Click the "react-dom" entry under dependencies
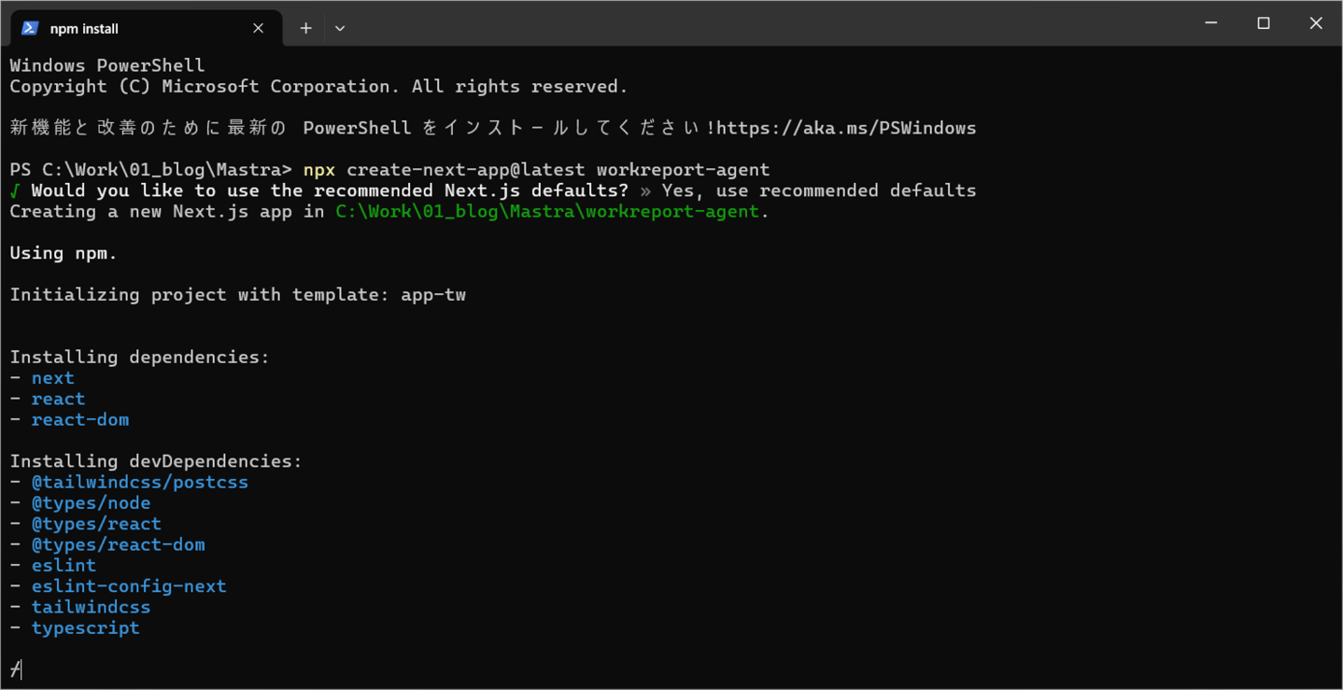 [80, 420]
